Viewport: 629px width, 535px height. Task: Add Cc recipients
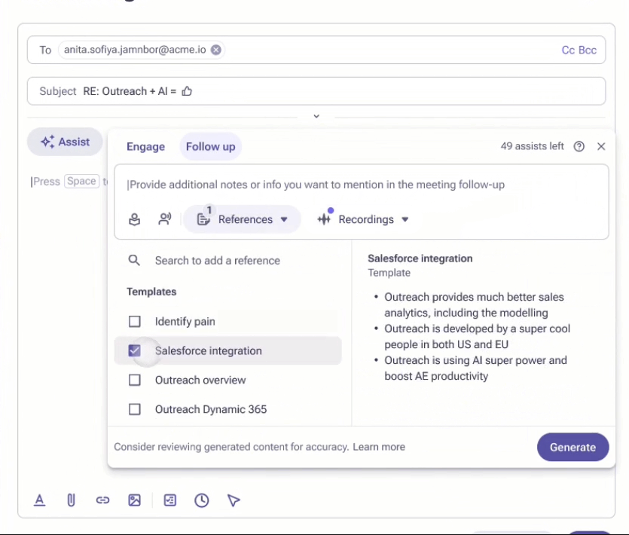pyautogui.click(x=568, y=50)
